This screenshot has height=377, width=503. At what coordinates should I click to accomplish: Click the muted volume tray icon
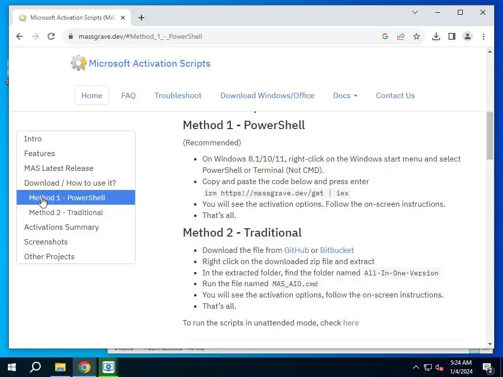click(439, 367)
